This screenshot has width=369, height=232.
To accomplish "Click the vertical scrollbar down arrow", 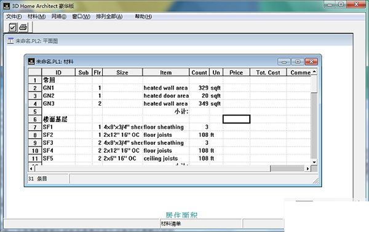I will pos(314,162).
